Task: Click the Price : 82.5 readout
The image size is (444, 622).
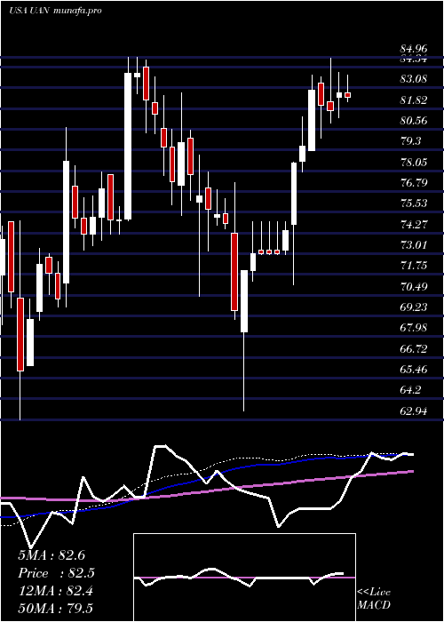Action: (56, 573)
